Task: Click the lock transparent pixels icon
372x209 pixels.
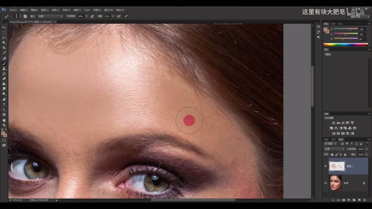Action: click(333, 154)
